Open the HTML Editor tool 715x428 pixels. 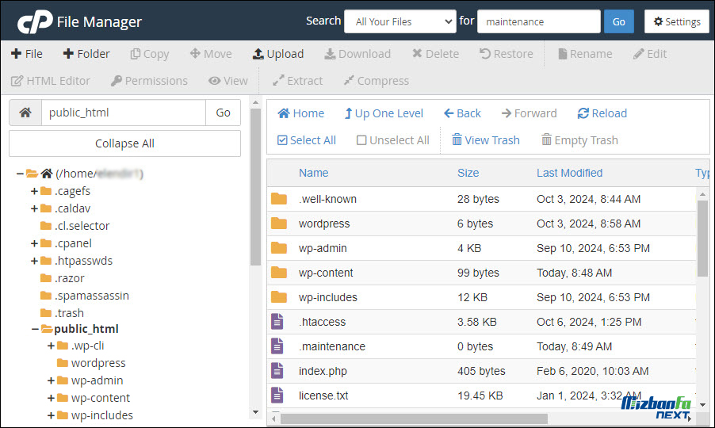click(51, 81)
